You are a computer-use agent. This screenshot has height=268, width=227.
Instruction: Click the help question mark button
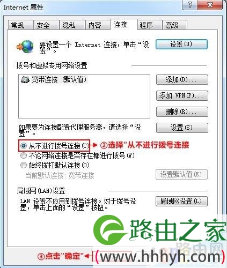(189, 5)
